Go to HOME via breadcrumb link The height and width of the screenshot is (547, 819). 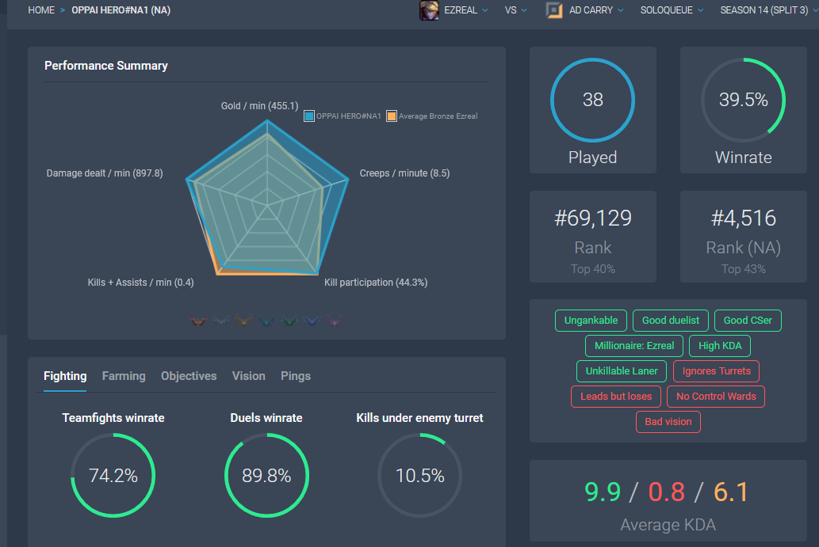coord(41,10)
